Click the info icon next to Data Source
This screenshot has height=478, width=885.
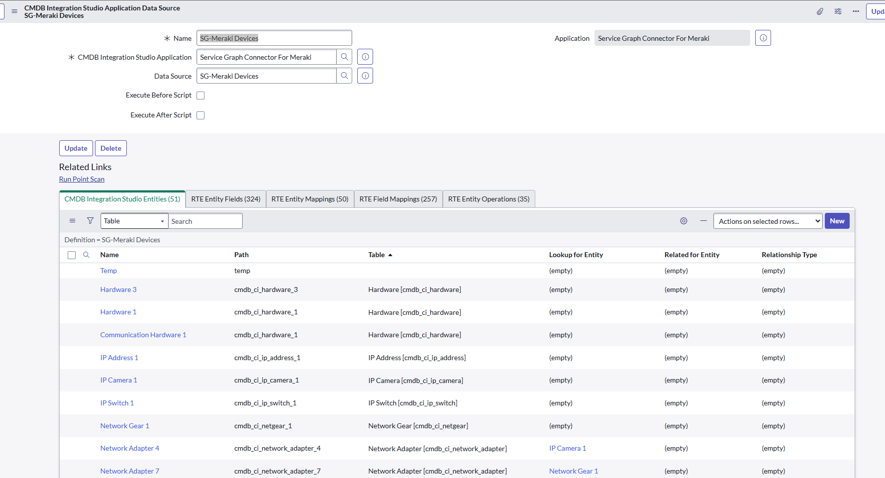tap(365, 76)
